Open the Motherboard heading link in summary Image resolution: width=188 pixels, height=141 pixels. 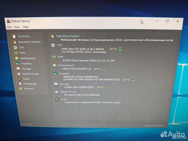click(x=66, y=65)
